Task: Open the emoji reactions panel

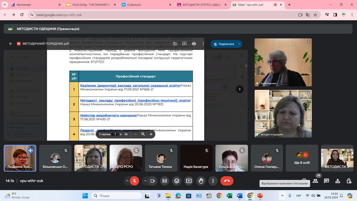Action: click(177, 181)
